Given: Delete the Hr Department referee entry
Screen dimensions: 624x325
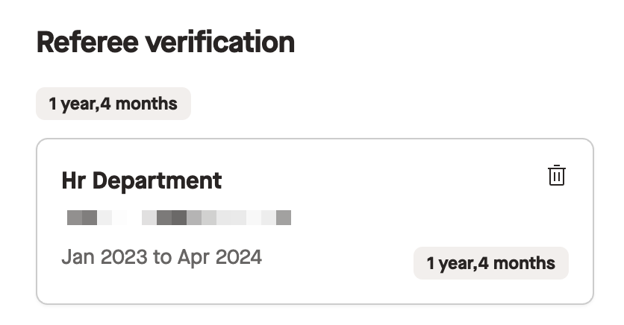Looking at the screenshot, I should coord(556,175).
